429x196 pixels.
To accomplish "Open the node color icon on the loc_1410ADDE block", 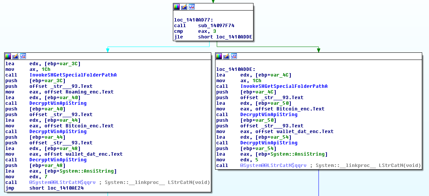I will click(219, 56).
